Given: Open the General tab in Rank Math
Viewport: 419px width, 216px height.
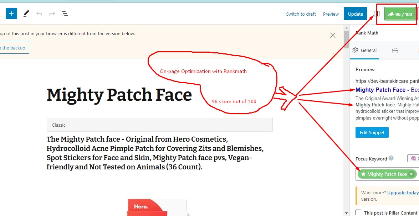Looking at the screenshot, I should (x=364, y=51).
